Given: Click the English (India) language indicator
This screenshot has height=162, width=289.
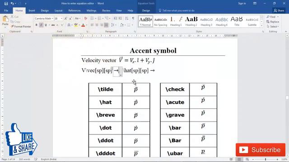Looking at the screenshot, I should (49, 159).
